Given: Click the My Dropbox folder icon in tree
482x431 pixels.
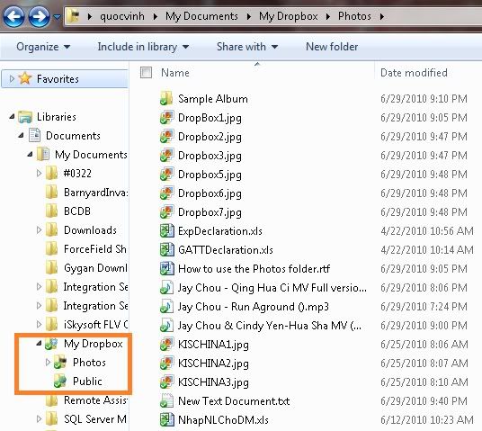Looking at the screenshot, I should tap(51, 344).
